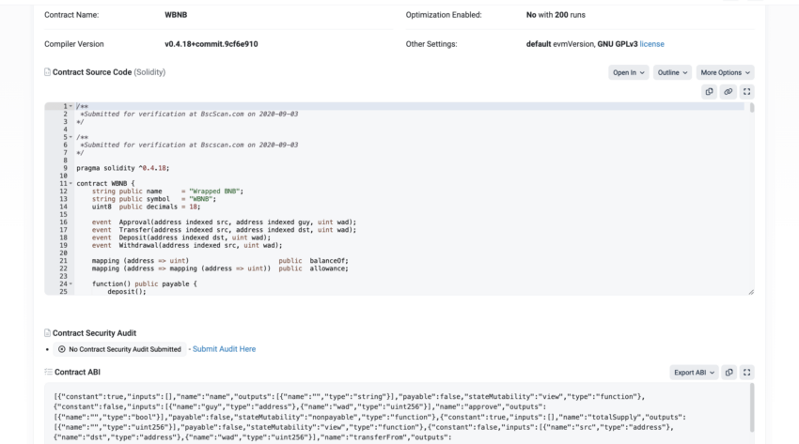Click the event Deposit code line

(x=181, y=237)
